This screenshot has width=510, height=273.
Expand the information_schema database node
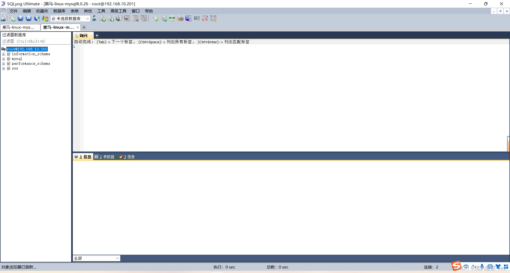click(x=3, y=54)
